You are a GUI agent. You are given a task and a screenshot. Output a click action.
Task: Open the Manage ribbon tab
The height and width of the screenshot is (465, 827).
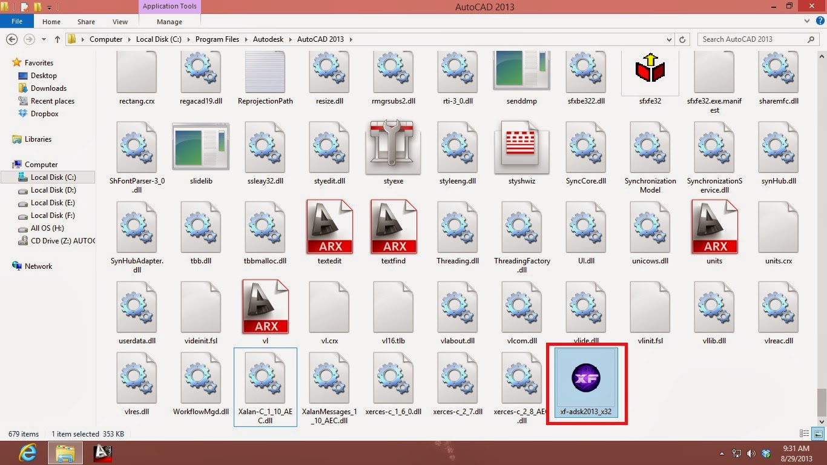click(170, 21)
